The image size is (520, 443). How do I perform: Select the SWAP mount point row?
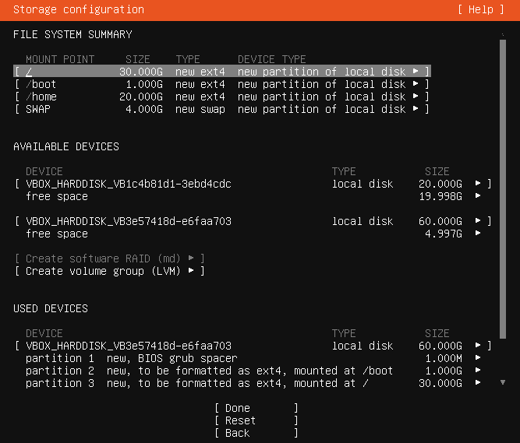point(222,109)
